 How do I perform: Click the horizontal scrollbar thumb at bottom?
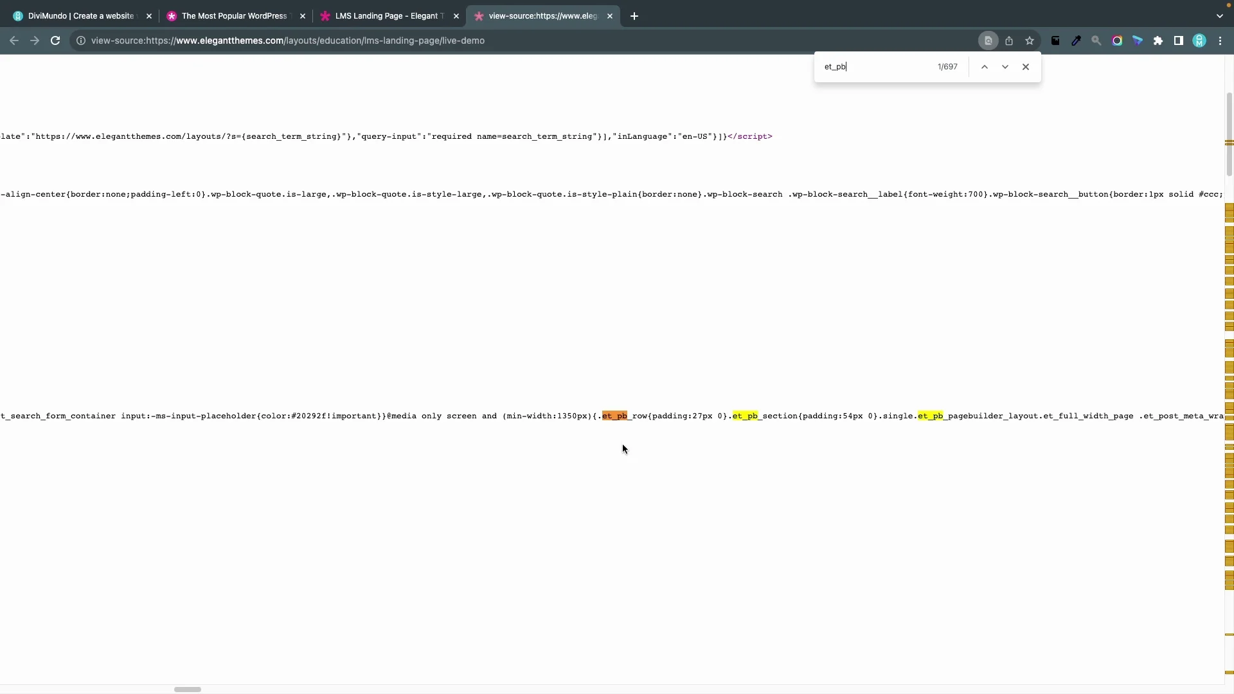point(188,690)
